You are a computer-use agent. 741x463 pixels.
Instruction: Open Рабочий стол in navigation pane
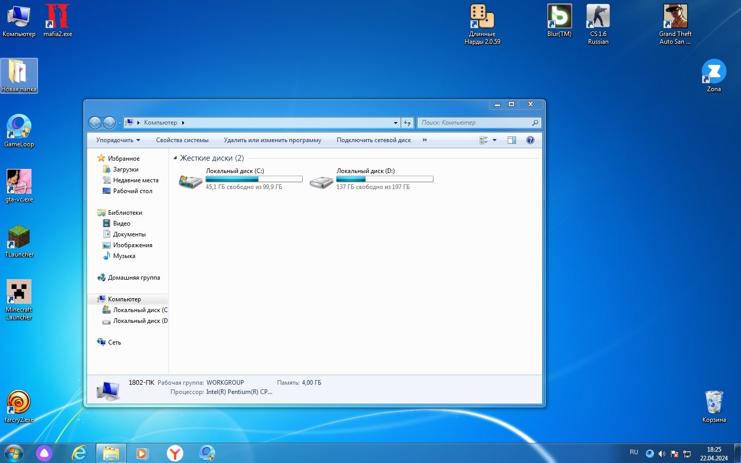pos(132,191)
